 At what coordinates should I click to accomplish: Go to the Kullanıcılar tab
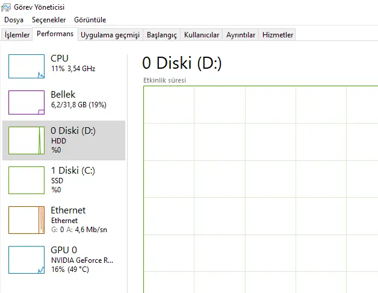pos(202,35)
